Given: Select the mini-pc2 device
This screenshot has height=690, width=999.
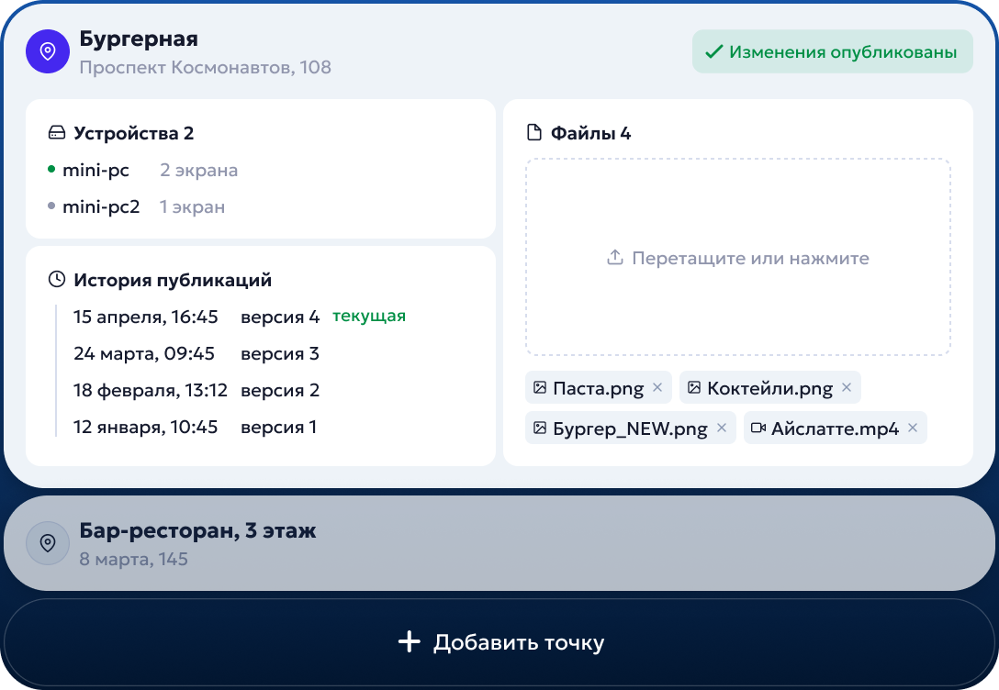Looking at the screenshot, I should pyautogui.click(x=101, y=206).
